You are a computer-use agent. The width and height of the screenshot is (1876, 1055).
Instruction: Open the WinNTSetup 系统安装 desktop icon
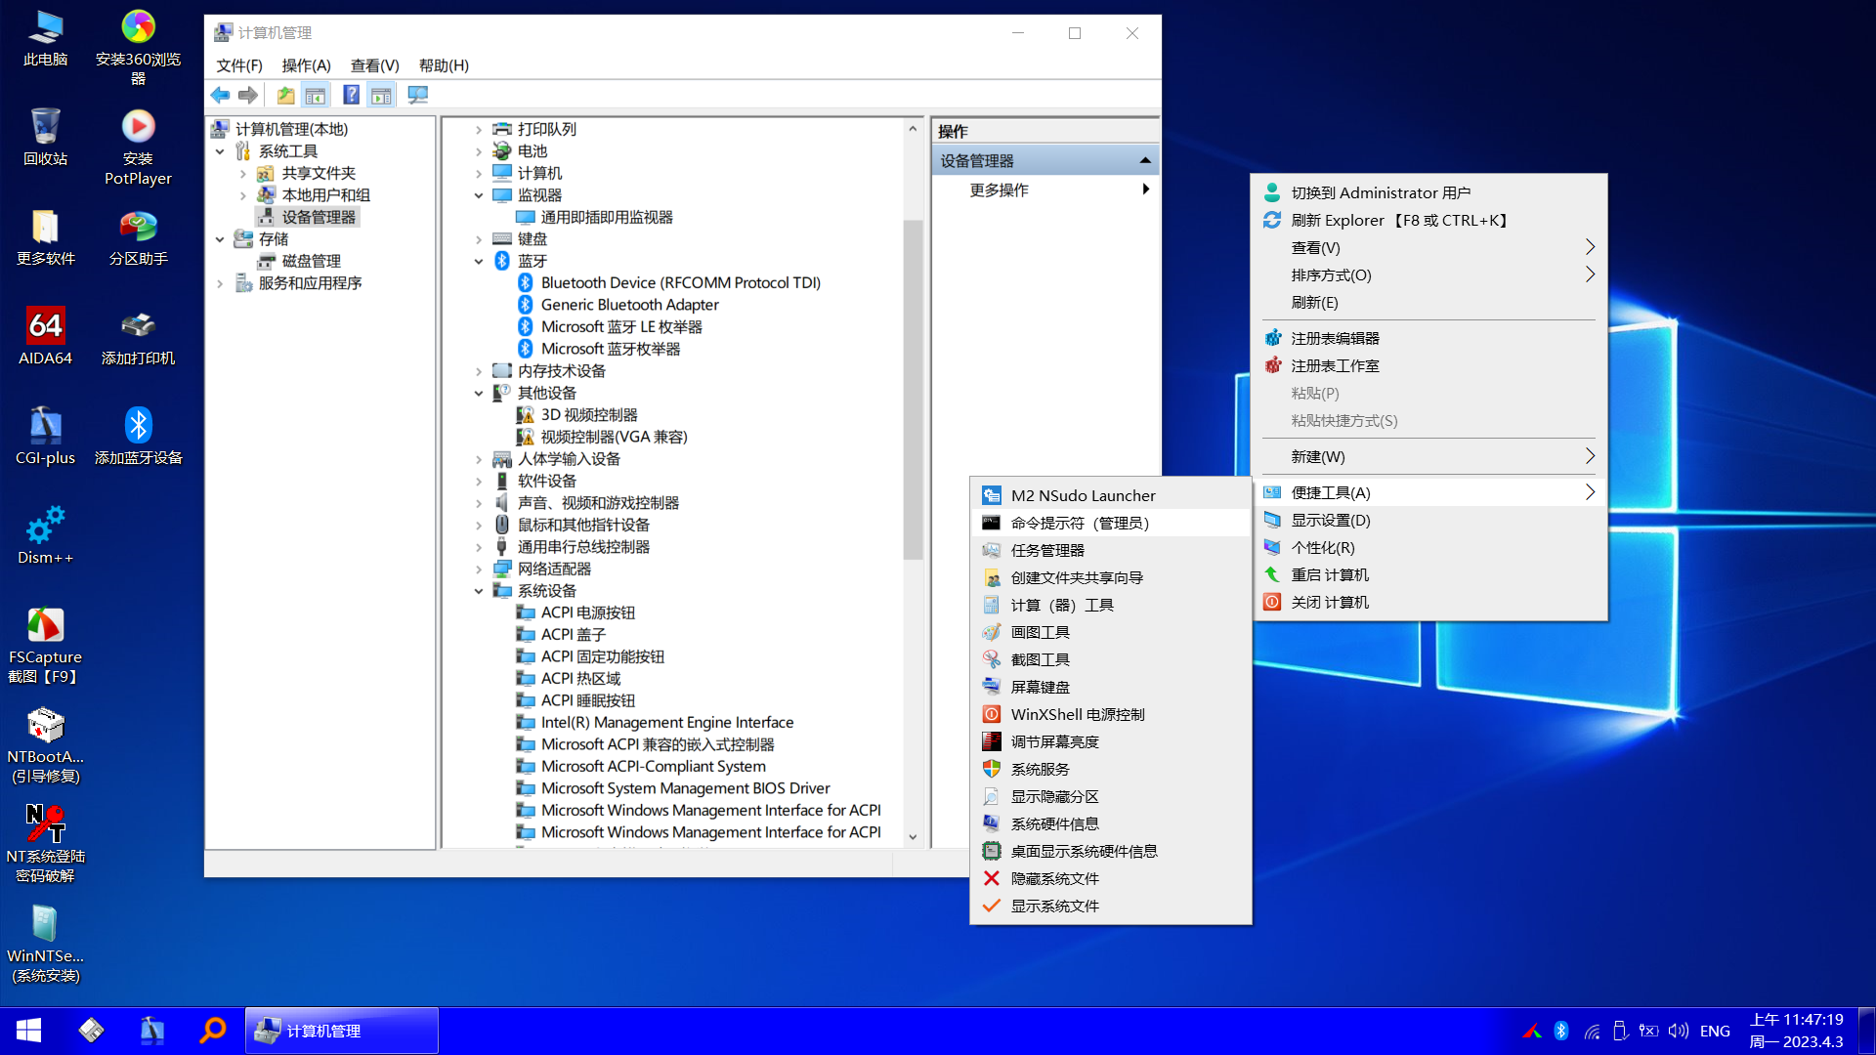pyautogui.click(x=45, y=945)
